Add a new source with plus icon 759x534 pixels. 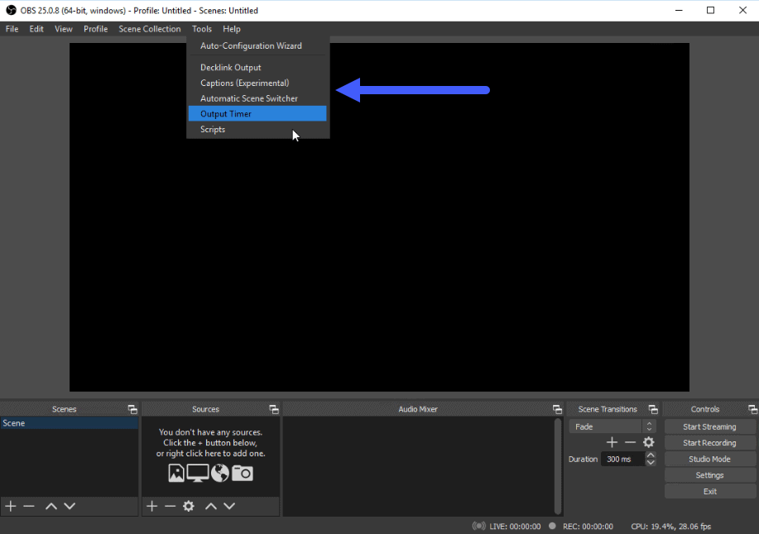(152, 506)
